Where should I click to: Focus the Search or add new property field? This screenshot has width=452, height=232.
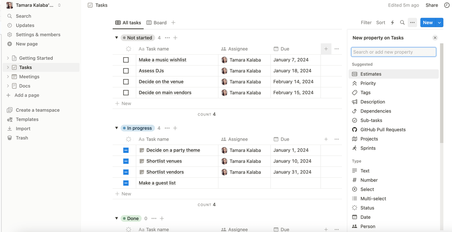[x=394, y=52]
